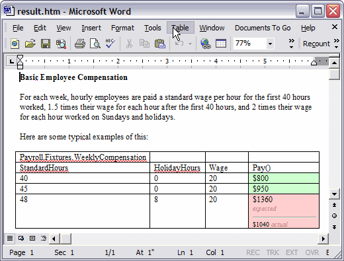
Task: Expand standard toolbar options chevron
Action: [292, 44]
